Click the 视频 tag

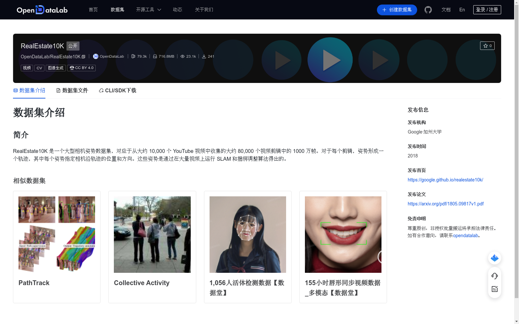pyautogui.click(x=27, y=68)
